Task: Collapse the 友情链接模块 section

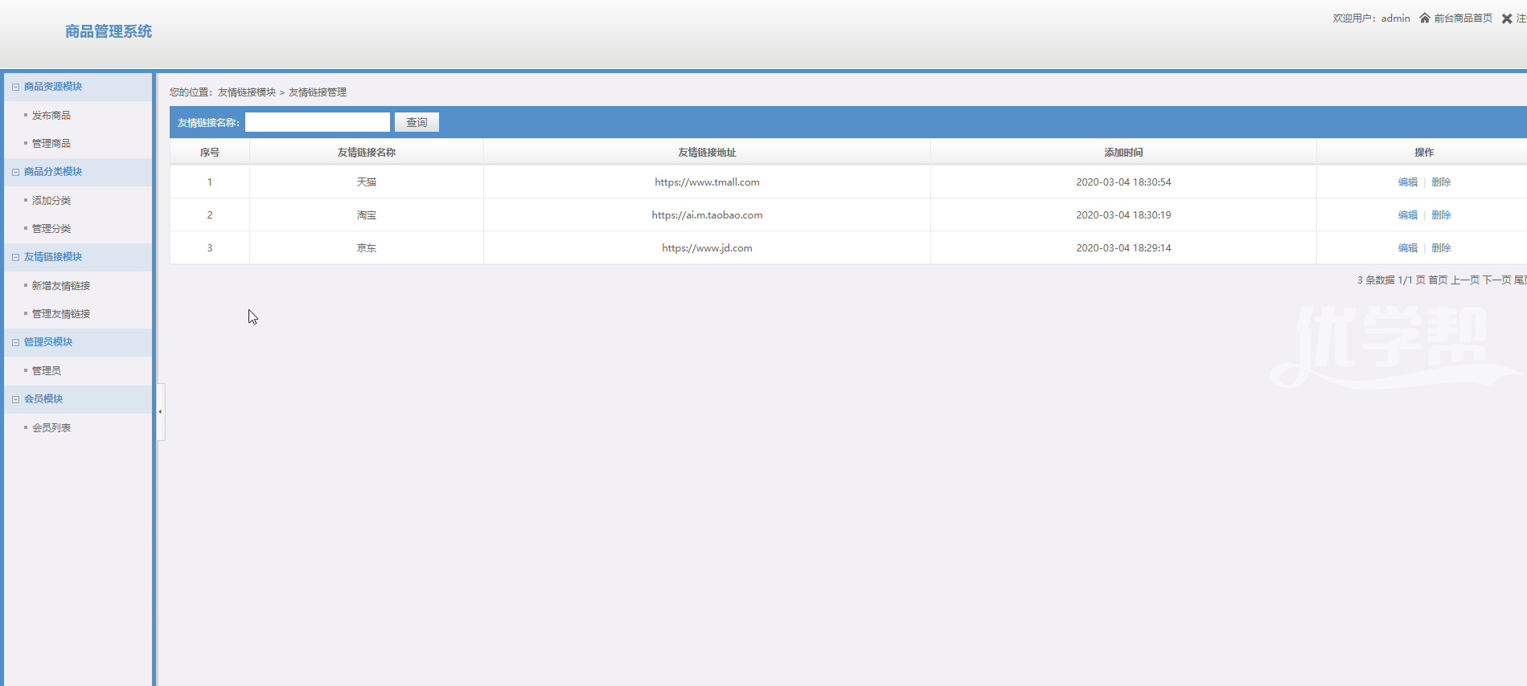Action: click(16, 257)
